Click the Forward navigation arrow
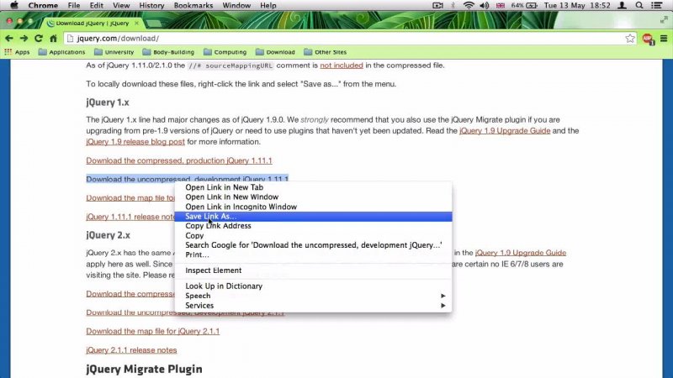This screenshot has width=673, height=378. tap(24, 39)
